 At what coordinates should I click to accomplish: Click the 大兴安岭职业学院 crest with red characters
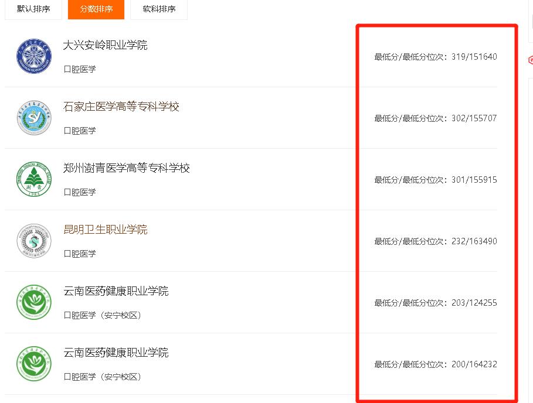[33, 56]
